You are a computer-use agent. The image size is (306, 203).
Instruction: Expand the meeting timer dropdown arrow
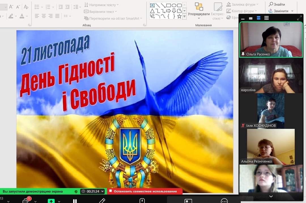pos(102,191)
